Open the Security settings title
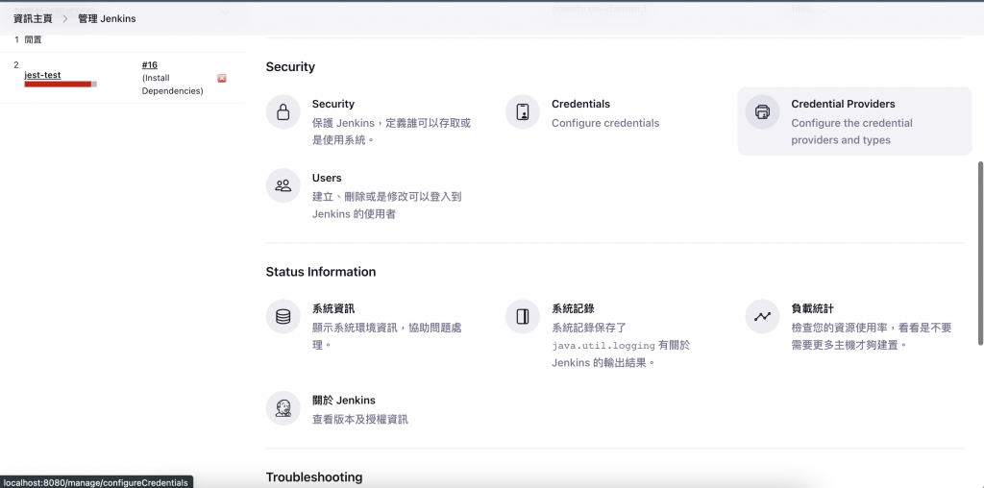 (x=333, y=104)
